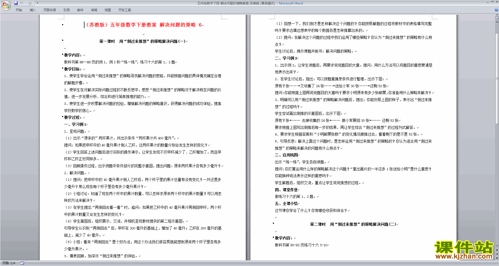Open the 开始 ribbon tab
Screen dimensions: 499x266
(x=19, y=10)
